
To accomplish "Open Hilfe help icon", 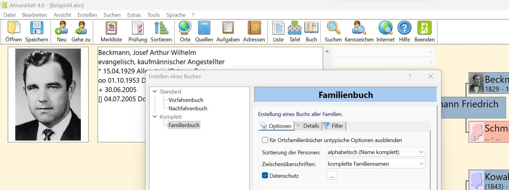I will coord(404,32).
